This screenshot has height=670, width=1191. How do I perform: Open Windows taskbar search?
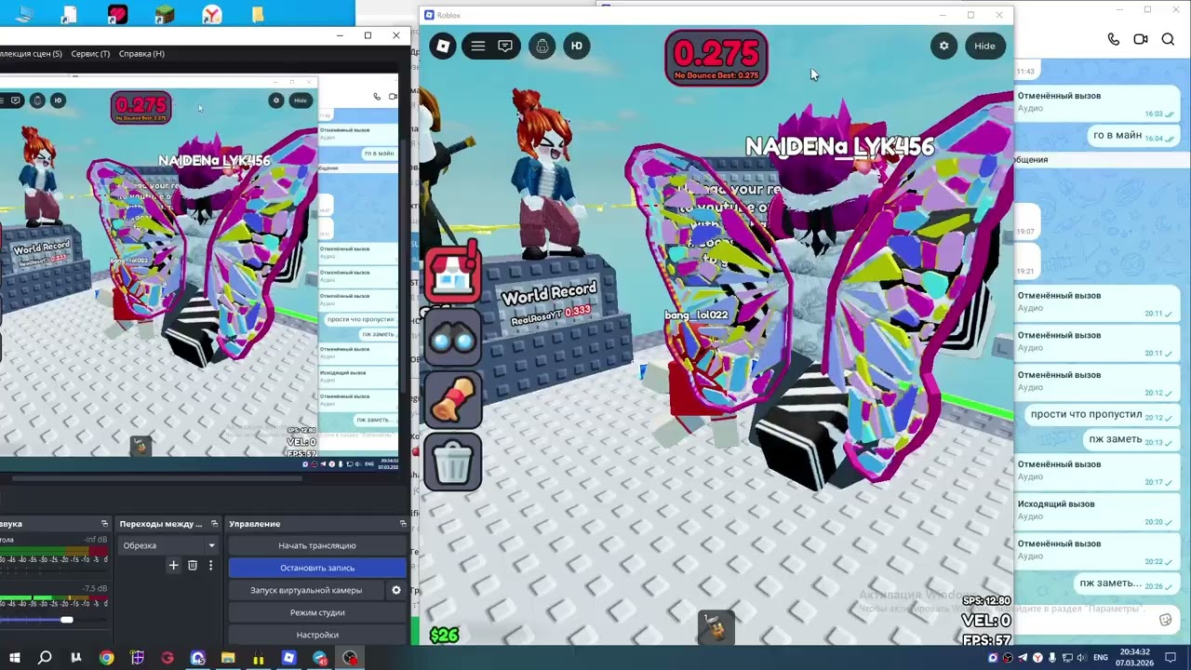[x=45, y=658]
